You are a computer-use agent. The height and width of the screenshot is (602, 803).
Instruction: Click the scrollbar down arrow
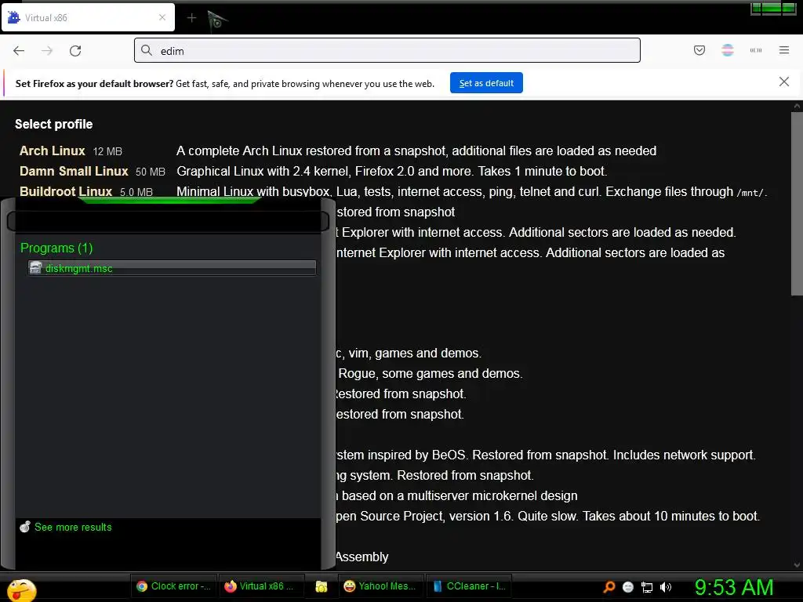pos(797,565)
